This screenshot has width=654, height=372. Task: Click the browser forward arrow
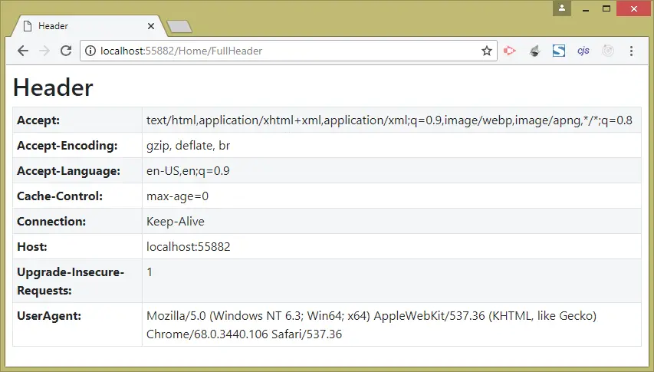click(x=44, y=51)
